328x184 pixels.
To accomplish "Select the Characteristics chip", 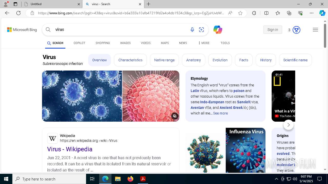I will [130, 60].
